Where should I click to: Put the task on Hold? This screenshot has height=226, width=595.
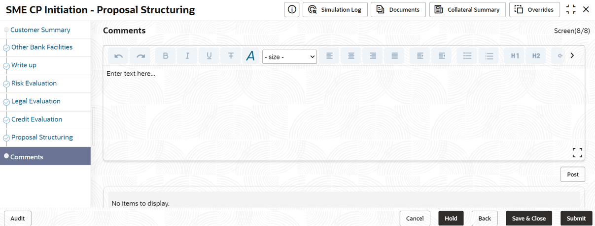coord(451,218)
